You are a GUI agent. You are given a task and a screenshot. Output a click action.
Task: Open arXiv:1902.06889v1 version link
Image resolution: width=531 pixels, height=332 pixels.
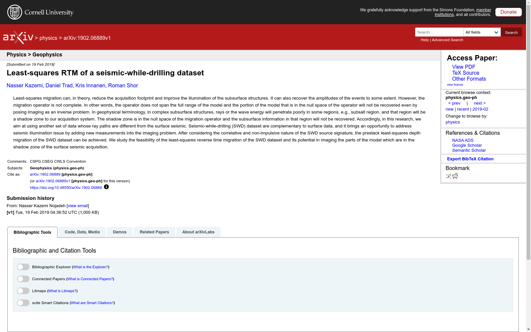click(53, 181)
